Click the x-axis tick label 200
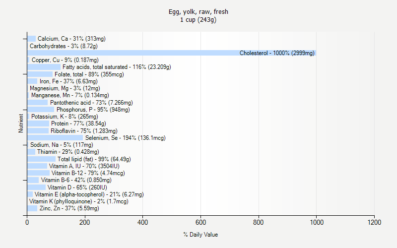Viewport: 397px width, 248px height. 84,222
